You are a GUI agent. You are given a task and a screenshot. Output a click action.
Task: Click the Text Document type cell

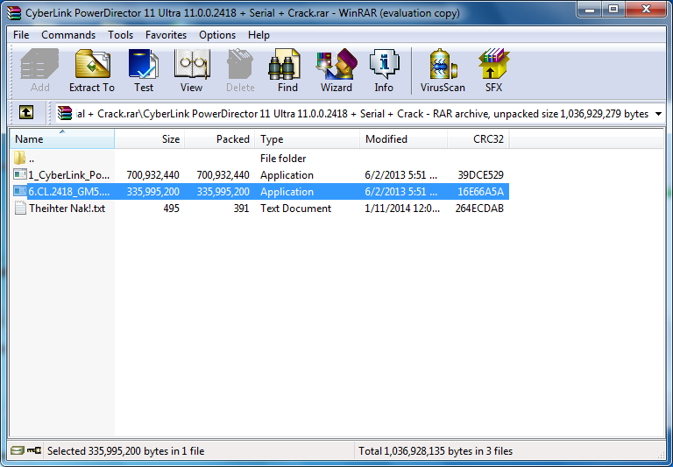click(295, 209)
